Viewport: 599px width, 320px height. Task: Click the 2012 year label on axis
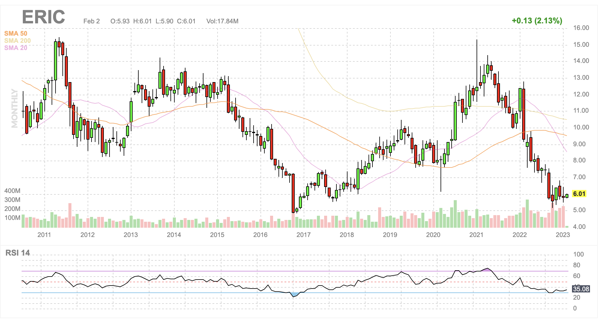pyautogui.click(x=87, y=235)
